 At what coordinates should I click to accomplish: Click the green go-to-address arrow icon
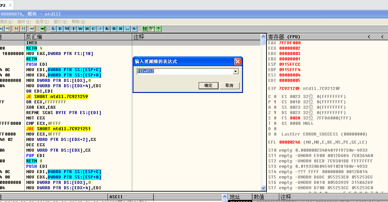(x=43, y=29)
